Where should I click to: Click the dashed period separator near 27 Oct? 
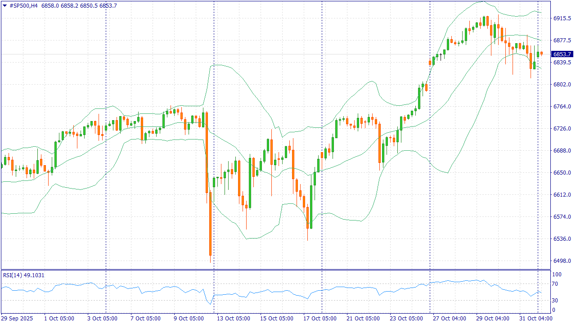[x=430, y=135]
